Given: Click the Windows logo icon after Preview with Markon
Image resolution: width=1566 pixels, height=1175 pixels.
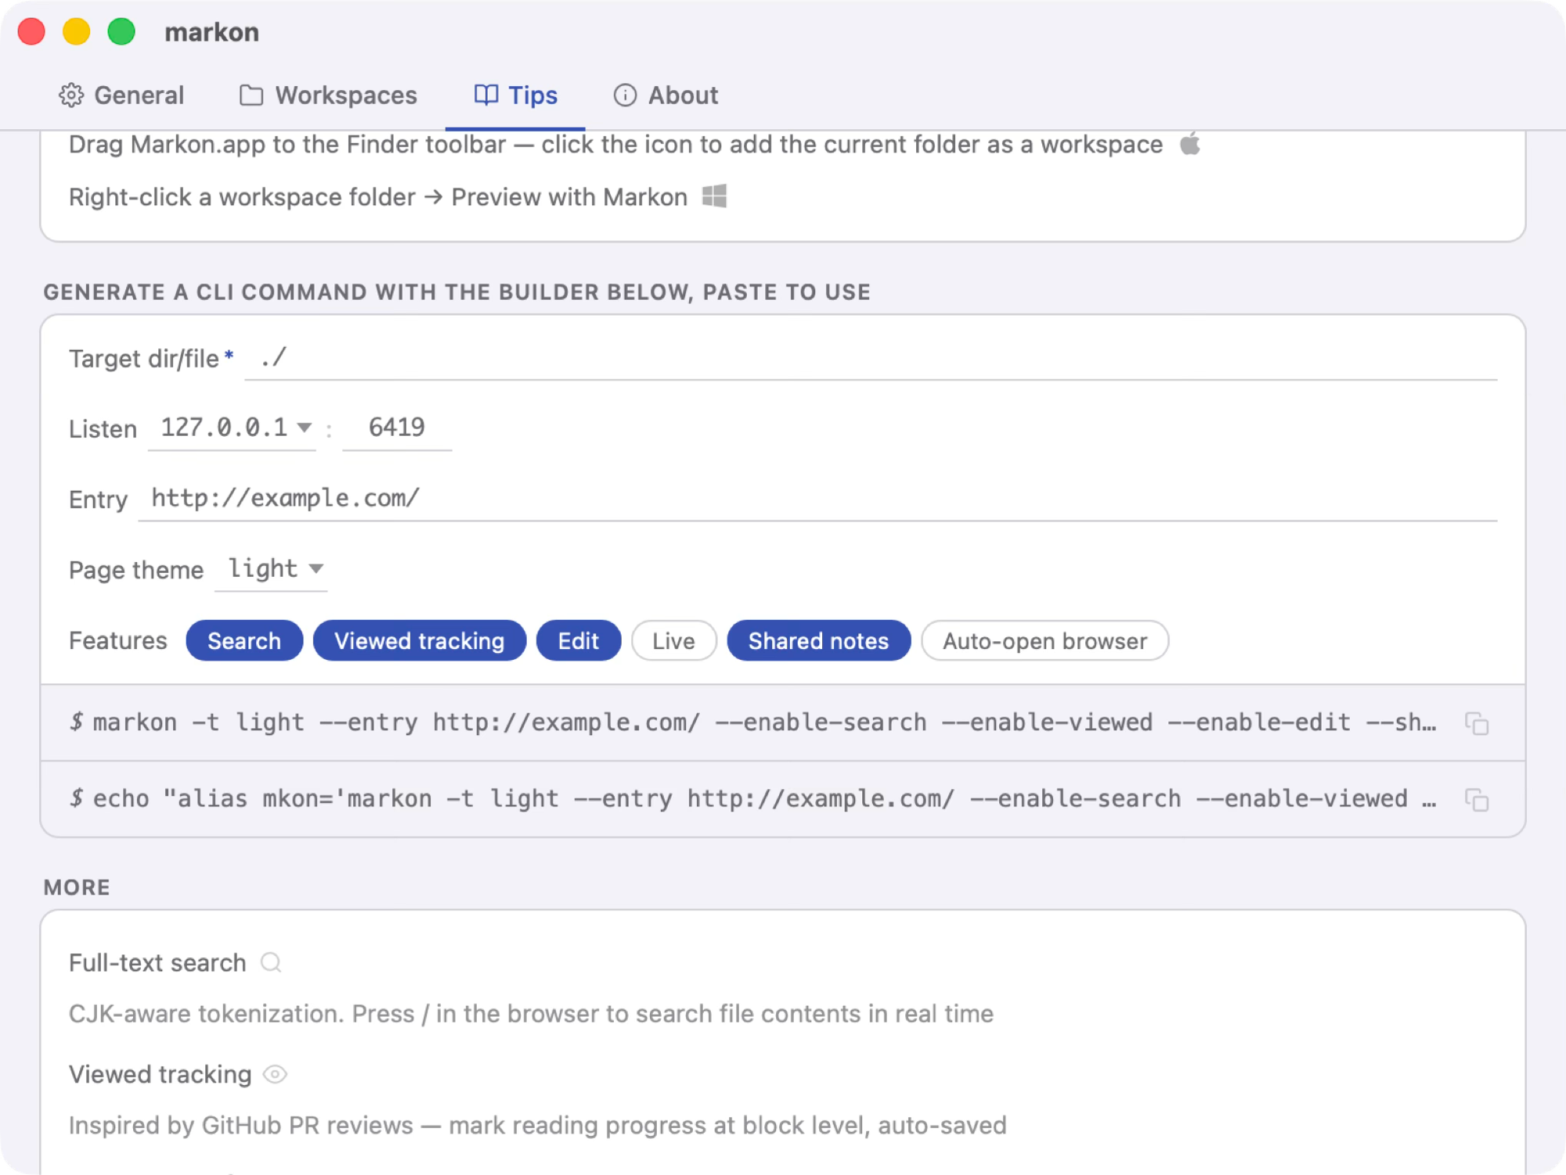Looking at the screenshot, I should pos(714,196).
